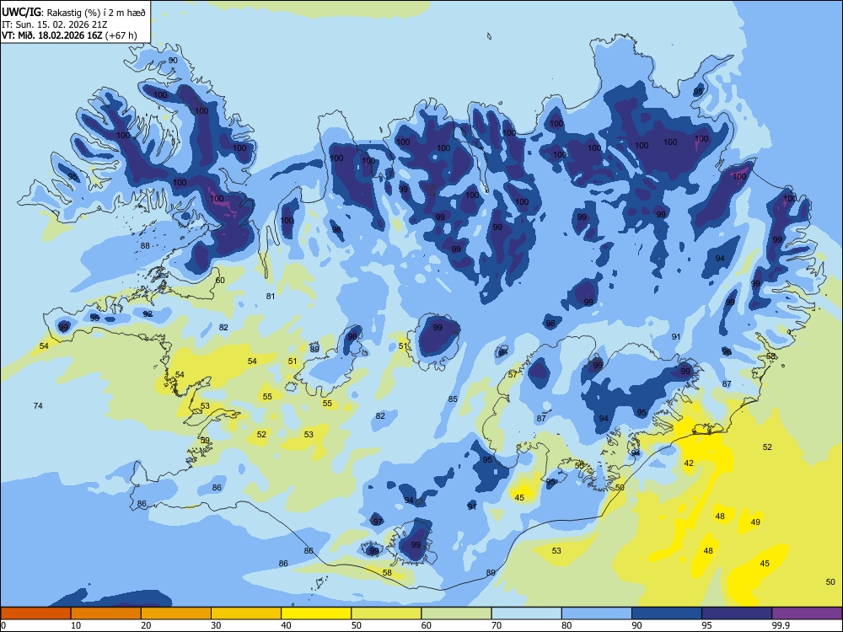The image size is (843, 632).
Task: Click the purple legend swatch above 99.9
Action: [807, 613]
